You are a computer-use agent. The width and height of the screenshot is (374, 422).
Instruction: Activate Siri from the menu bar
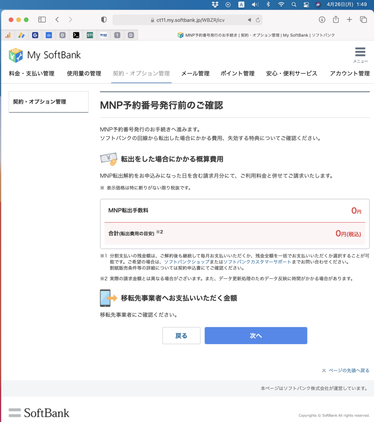click(318, 5)
